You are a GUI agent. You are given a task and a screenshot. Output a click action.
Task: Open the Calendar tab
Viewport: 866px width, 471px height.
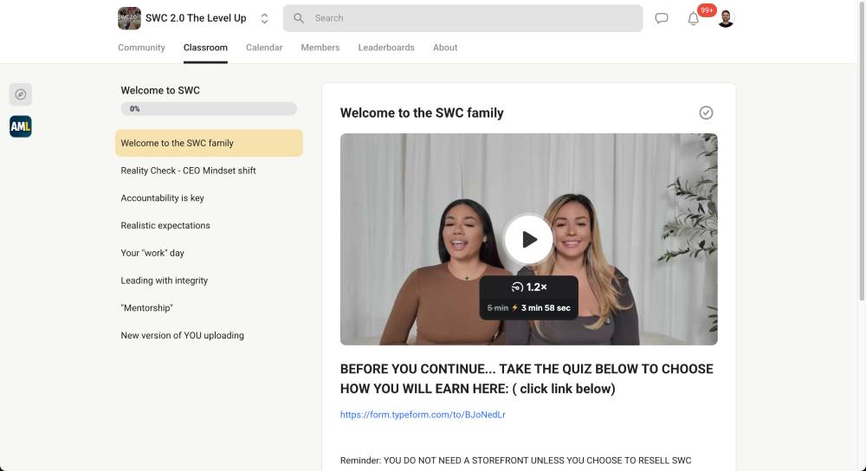pos(264,48)
